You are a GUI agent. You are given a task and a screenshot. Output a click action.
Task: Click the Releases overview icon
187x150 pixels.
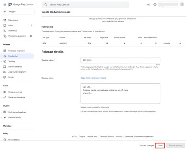5,51
